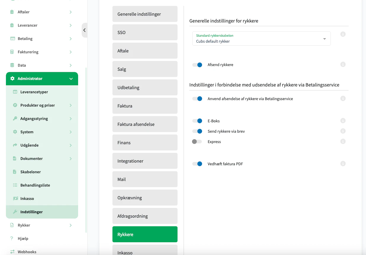Click info icon beside Standard rykkerskabelon dropdown

pos(343,34)
